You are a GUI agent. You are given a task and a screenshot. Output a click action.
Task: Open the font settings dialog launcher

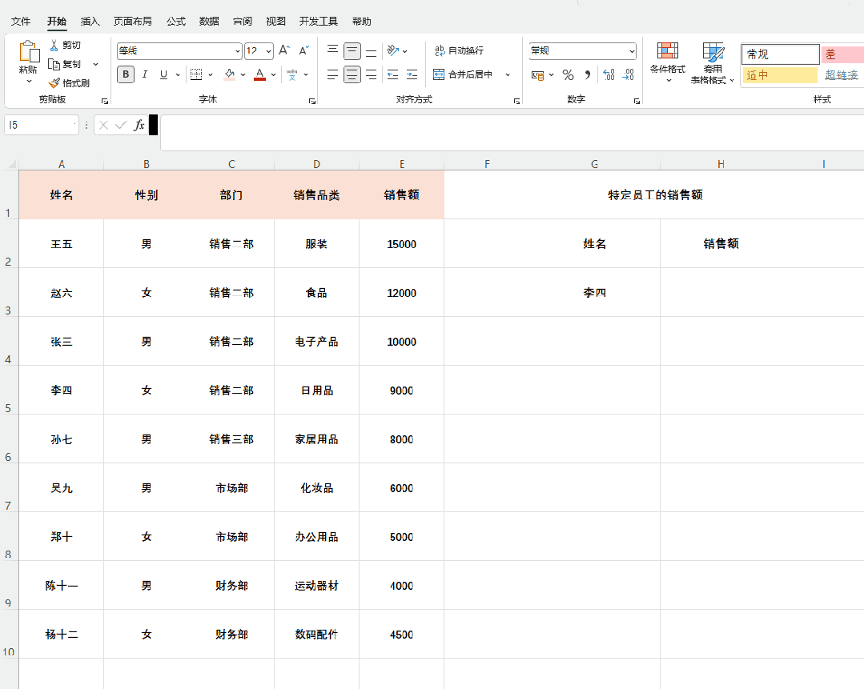pyautogui.click(x=311, y=102)
